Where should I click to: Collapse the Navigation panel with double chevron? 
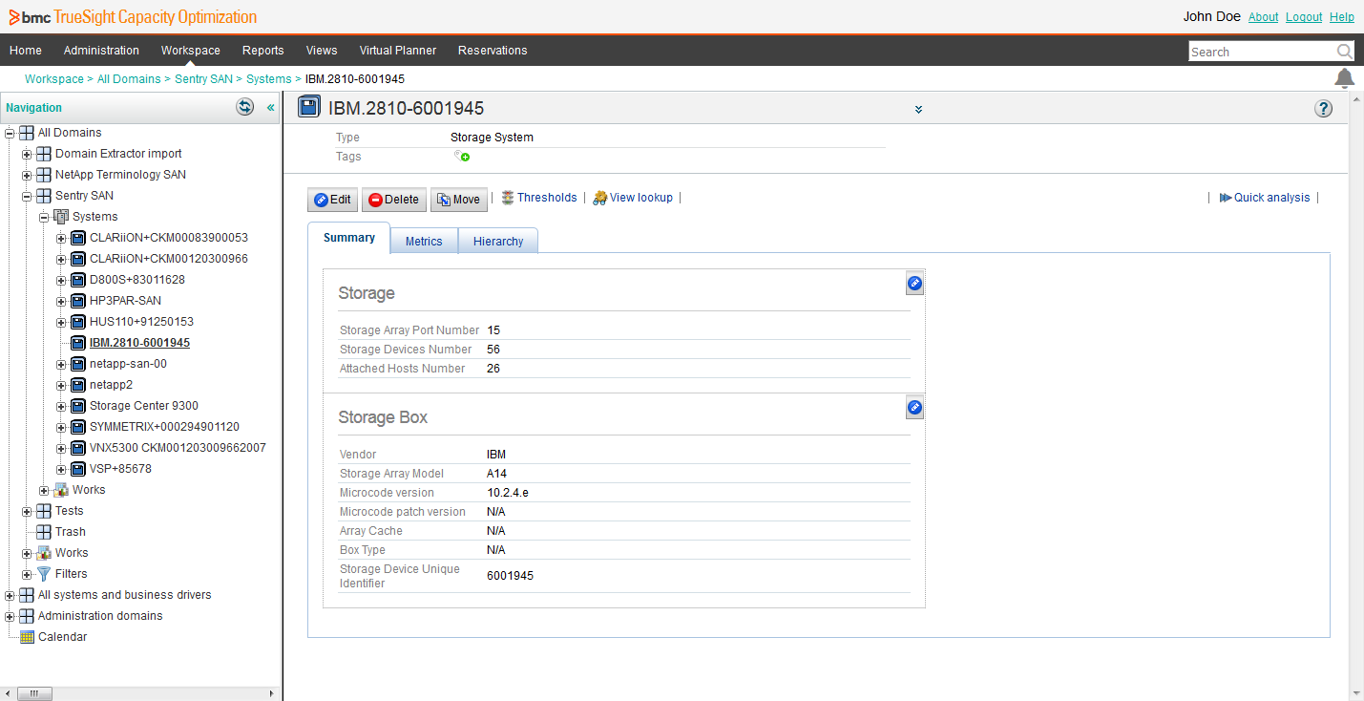click(270, 108)
